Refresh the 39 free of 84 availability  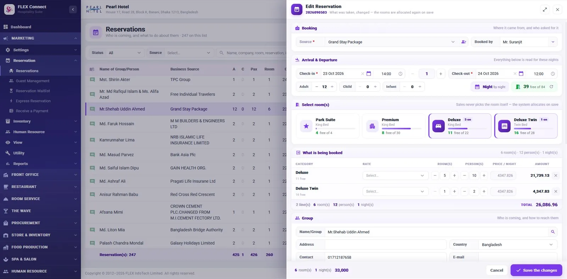click(551, 87)
